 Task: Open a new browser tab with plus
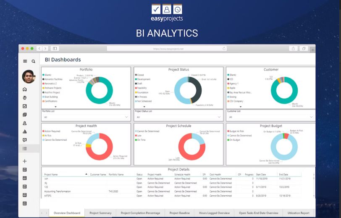pyautogui.click(x=312, y=50)
